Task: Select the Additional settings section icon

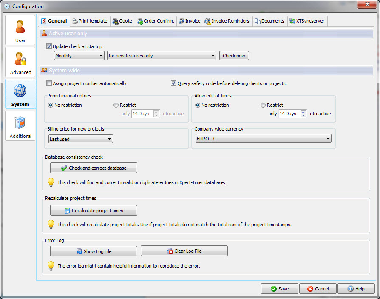Action: pyautogui.click(x=20, y=122)
